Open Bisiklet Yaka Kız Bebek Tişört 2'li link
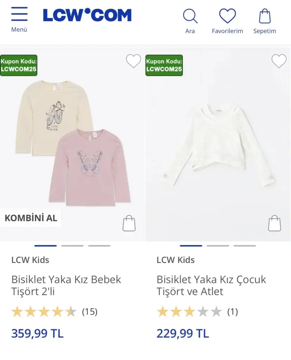Viewport: 291px width, 360px height. pyautogui.click(x=66, y=285)
